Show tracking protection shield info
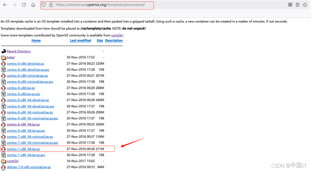The width and height of the screenshot is (311, 171). point(44,5)
